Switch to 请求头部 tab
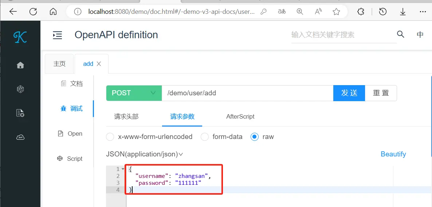The width and height of the screenshot is (432, 207). pos(126,117)
